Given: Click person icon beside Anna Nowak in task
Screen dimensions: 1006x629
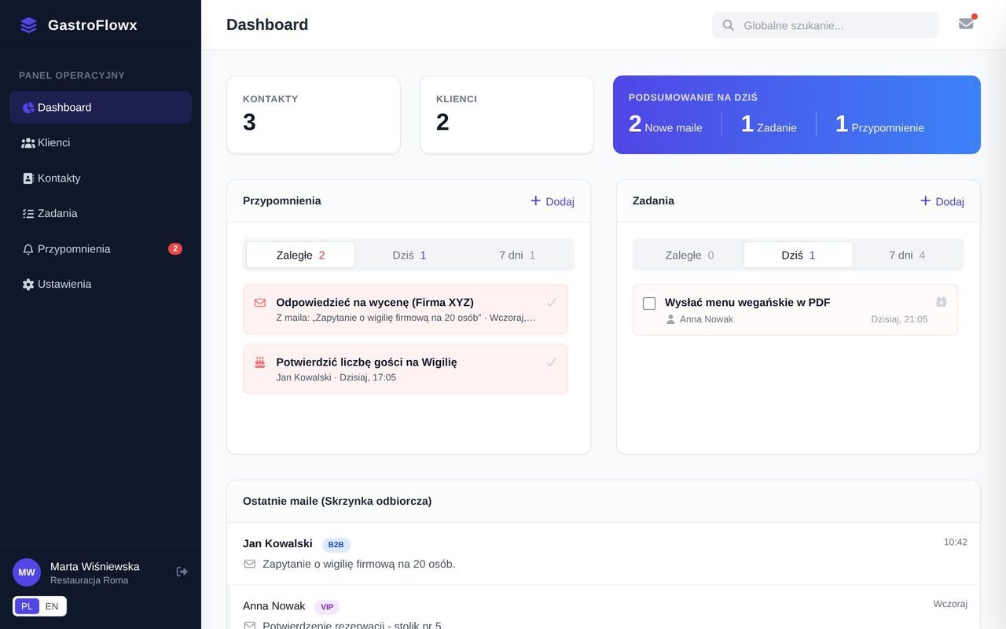Looking at the screenshot, I should pos(670,319).
